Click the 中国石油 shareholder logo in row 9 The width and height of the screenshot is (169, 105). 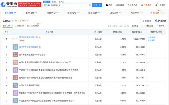coord(15,101)
